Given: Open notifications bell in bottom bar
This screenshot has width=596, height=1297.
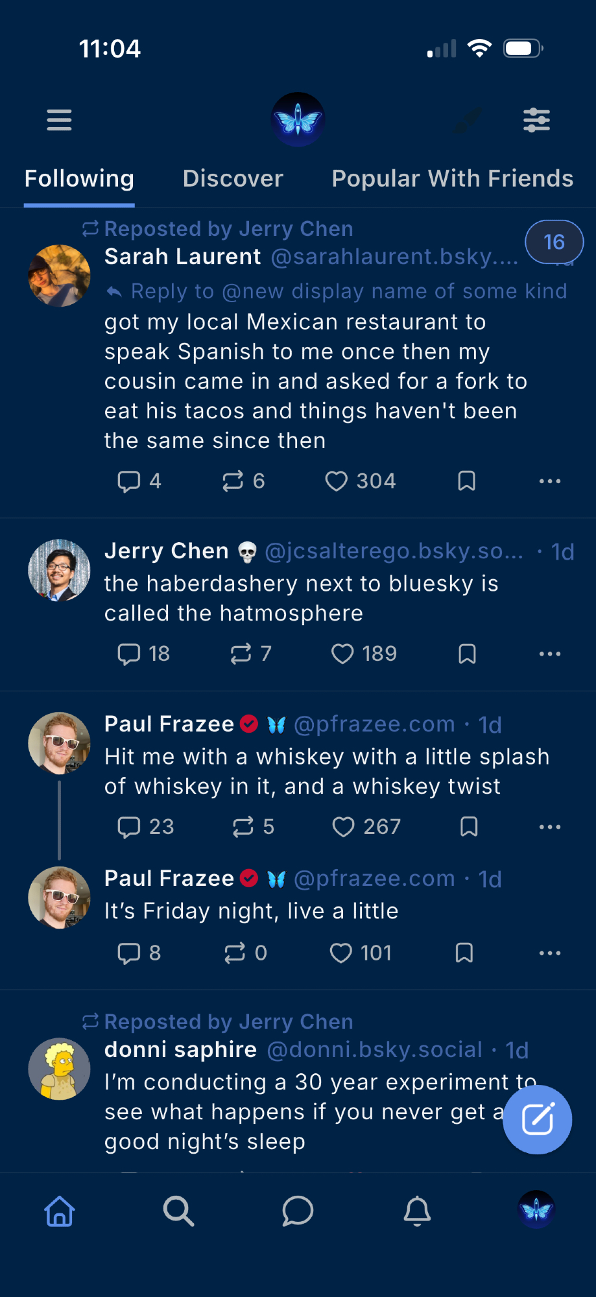Looking at the screenshot, I should click(417, 1211).
